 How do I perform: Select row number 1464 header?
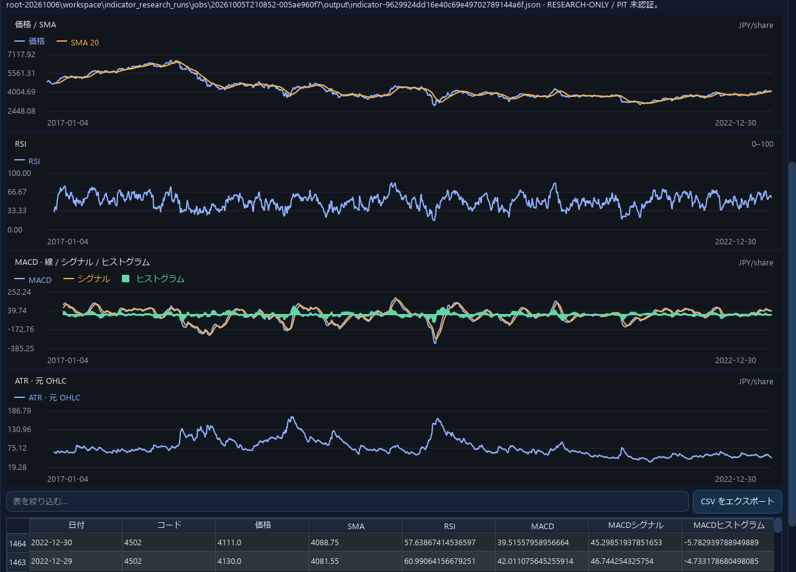pyautogui.click(x=18, y=543)
